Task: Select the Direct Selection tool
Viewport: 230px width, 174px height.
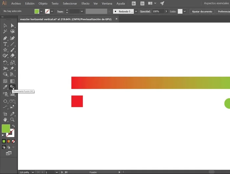Action: [12, 25]
